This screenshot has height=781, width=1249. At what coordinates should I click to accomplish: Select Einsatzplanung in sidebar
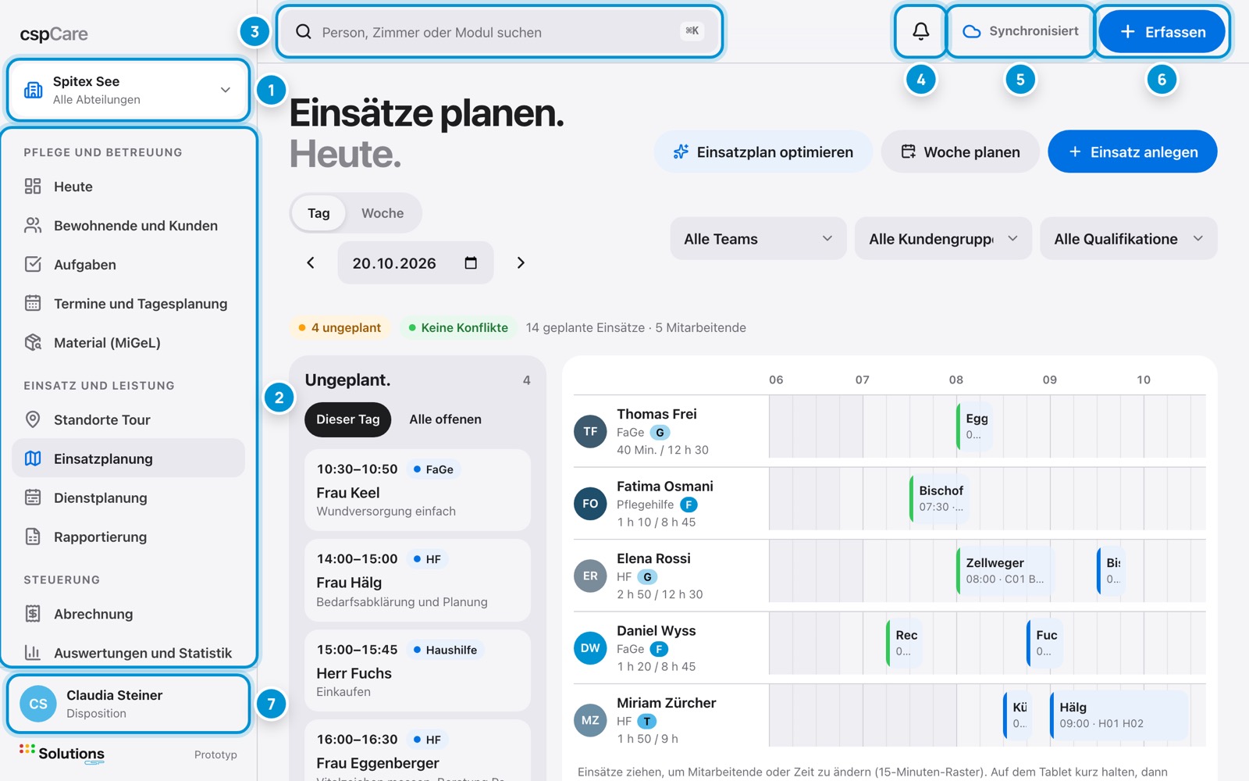[x=128, y=458]
